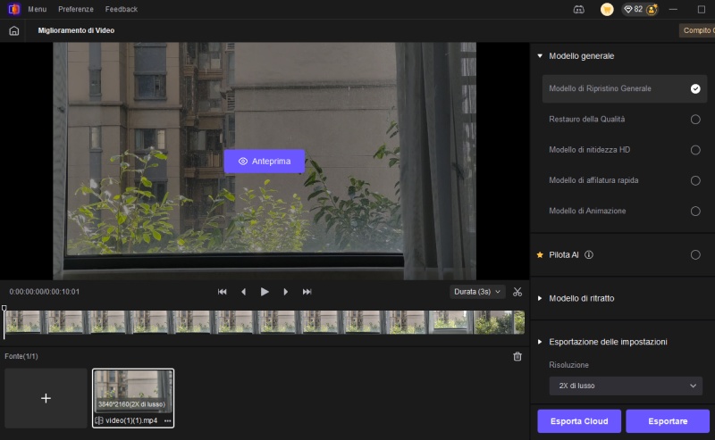Play the video preview
715x440 pixels.
click(x=265, y=292)
